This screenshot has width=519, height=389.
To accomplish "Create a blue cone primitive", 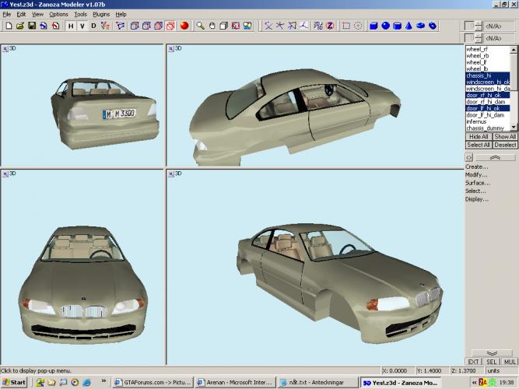I will pos(409,26).
